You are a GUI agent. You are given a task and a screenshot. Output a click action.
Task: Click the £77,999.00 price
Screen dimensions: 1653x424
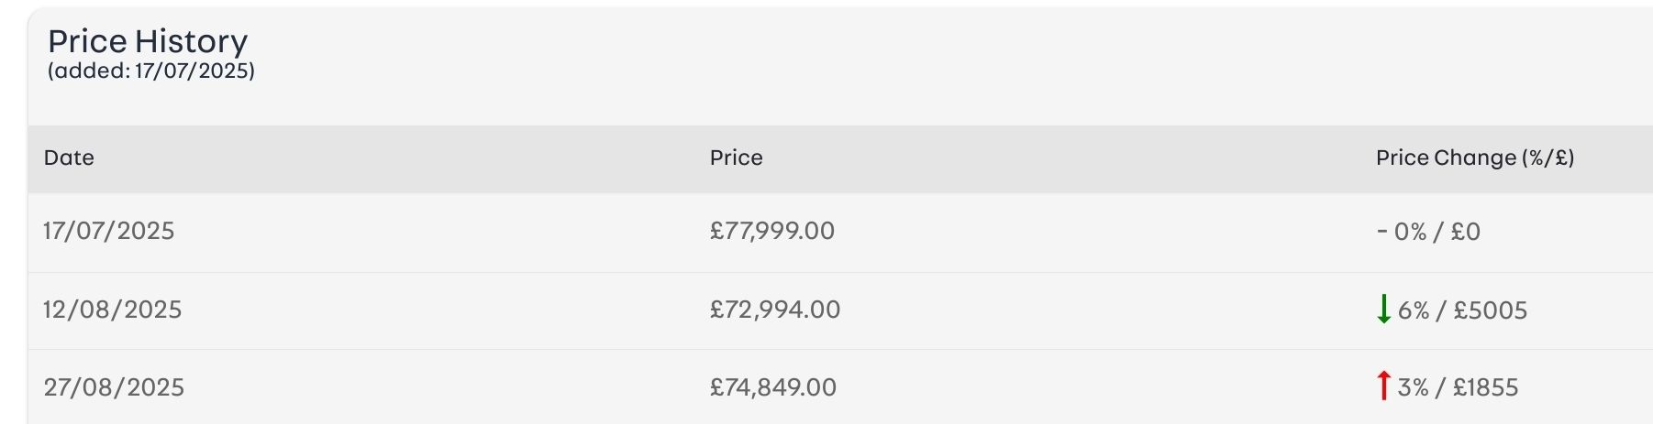click(771, 231)
